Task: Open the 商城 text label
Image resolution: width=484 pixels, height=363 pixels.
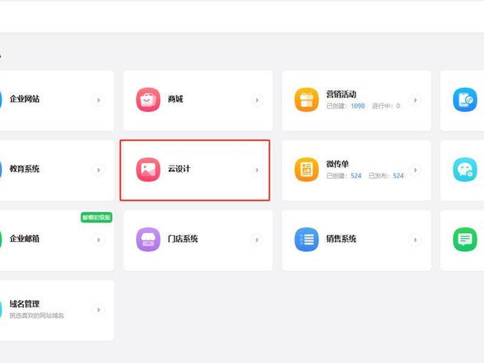Action: [x=175, y=99]
